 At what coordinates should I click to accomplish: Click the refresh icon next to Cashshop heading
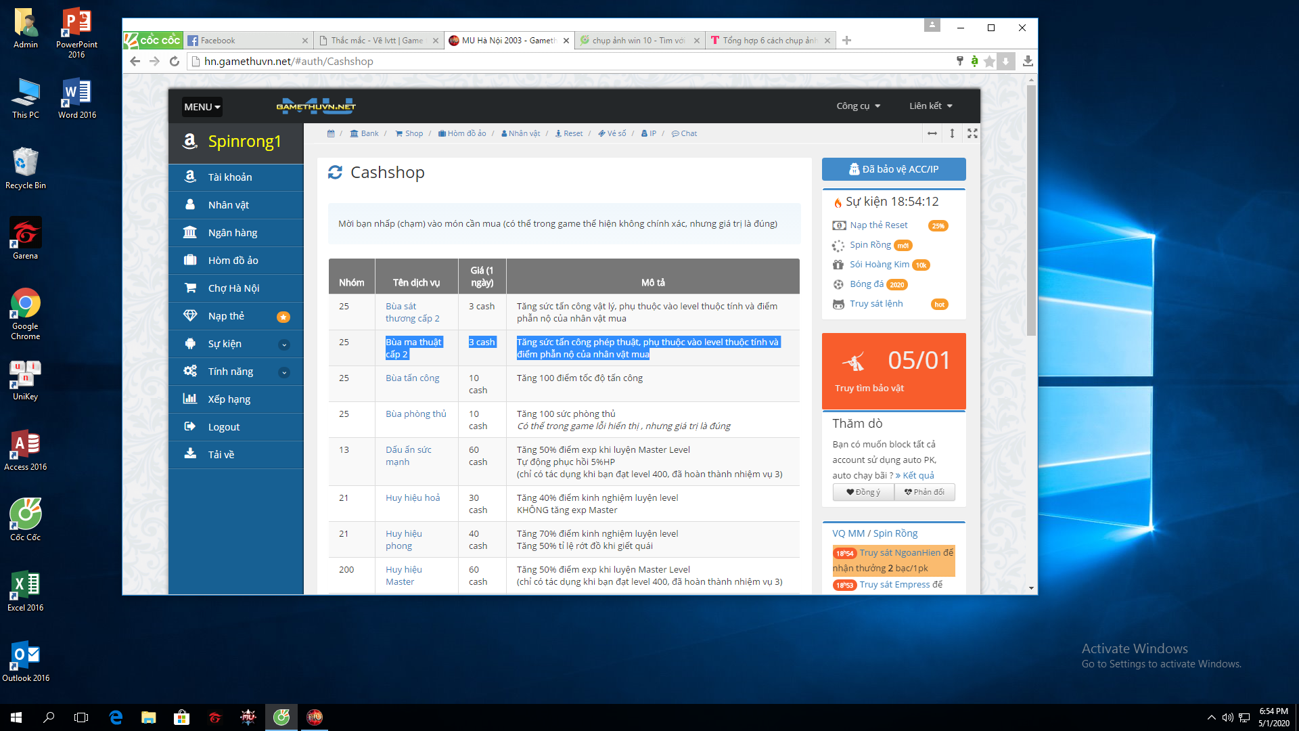pos(336,173)
